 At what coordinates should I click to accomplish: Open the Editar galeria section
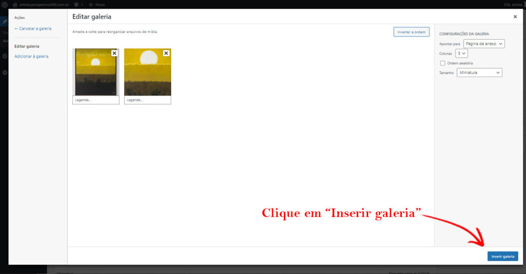click(27, 46)
